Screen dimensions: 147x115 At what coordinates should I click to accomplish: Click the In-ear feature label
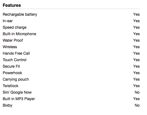tap(8, 21)
